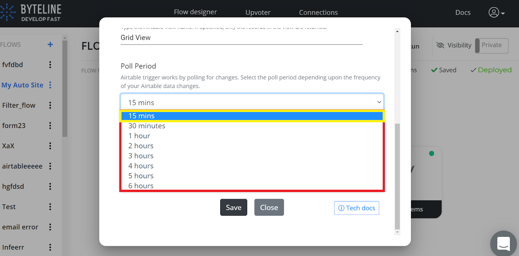Open the user account menu icon
The height and width of the screenshot is (256, 519).
coord(494,13)
